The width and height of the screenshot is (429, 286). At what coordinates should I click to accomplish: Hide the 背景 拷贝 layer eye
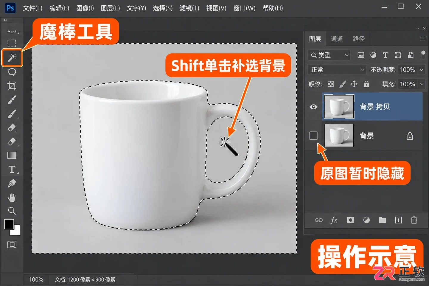click(313, 107)
